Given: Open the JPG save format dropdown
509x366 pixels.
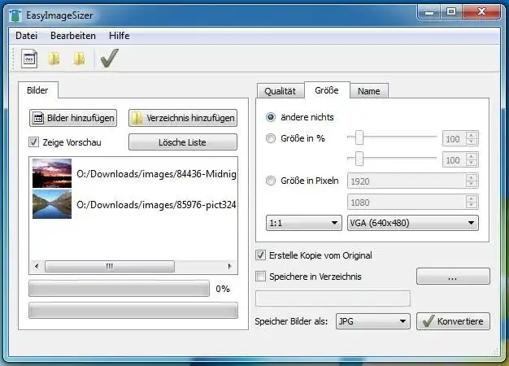Looking at the screenshot, I should 373,321.
